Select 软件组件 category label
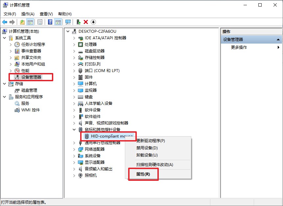The image size is (283, 206). (x=93, y=117)
